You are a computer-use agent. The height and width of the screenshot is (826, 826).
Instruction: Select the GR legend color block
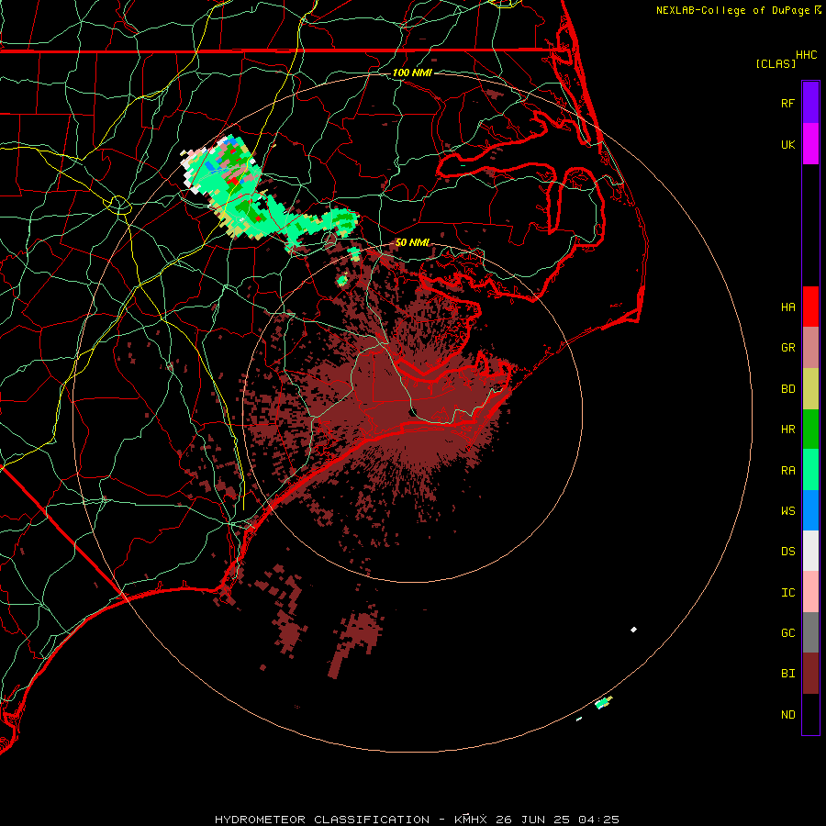(x=810, y=348)
